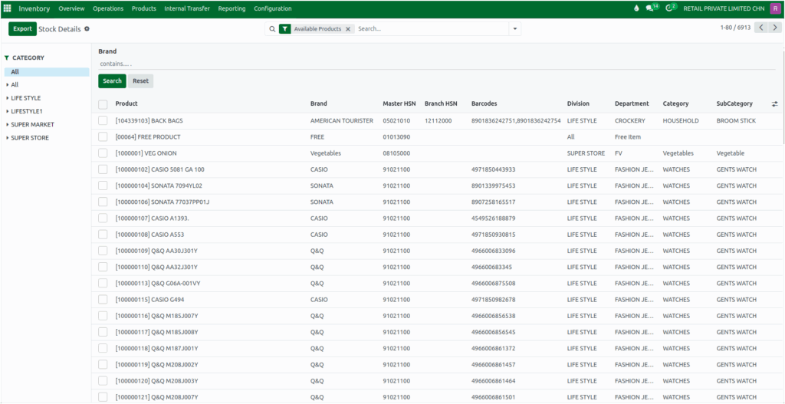Click the droplet icon in top bar
This screenshot has height=404, width=785.
click(636, 8)
